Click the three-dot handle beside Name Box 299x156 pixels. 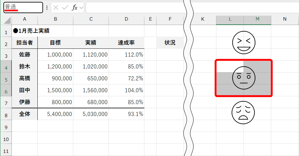[47, 8]
